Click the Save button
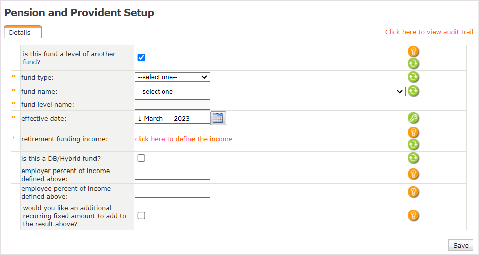Screen dimensions: 479x255 pos(460,245)
